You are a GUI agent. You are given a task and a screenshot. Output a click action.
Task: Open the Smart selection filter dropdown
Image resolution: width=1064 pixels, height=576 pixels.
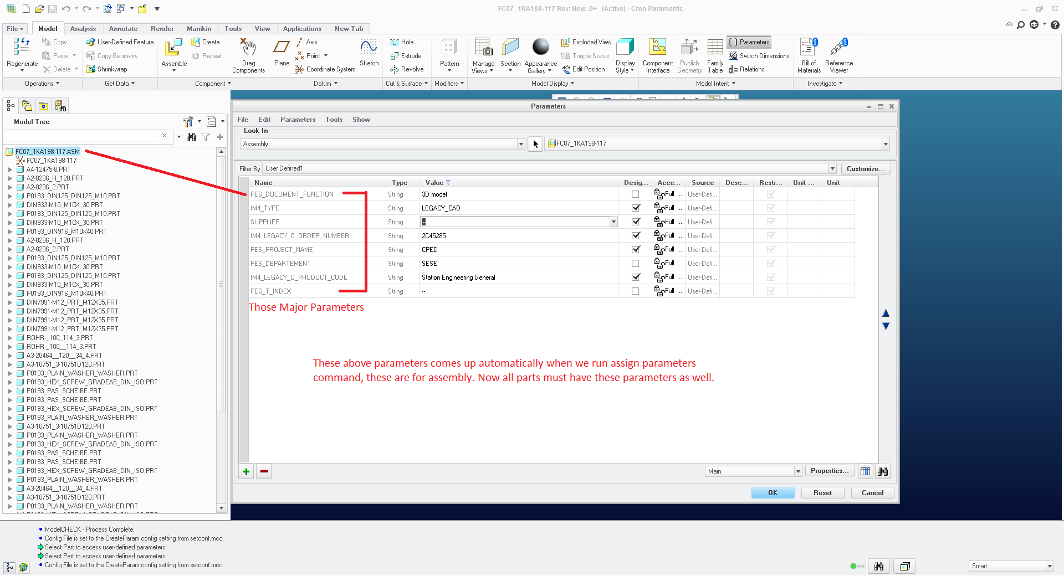1049,566
